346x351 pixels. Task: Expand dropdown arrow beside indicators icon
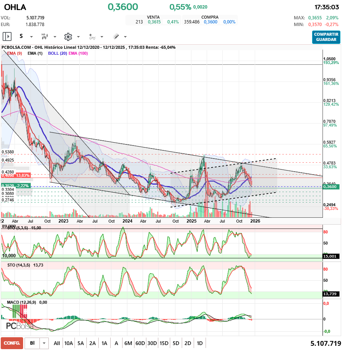click(102, 37)
